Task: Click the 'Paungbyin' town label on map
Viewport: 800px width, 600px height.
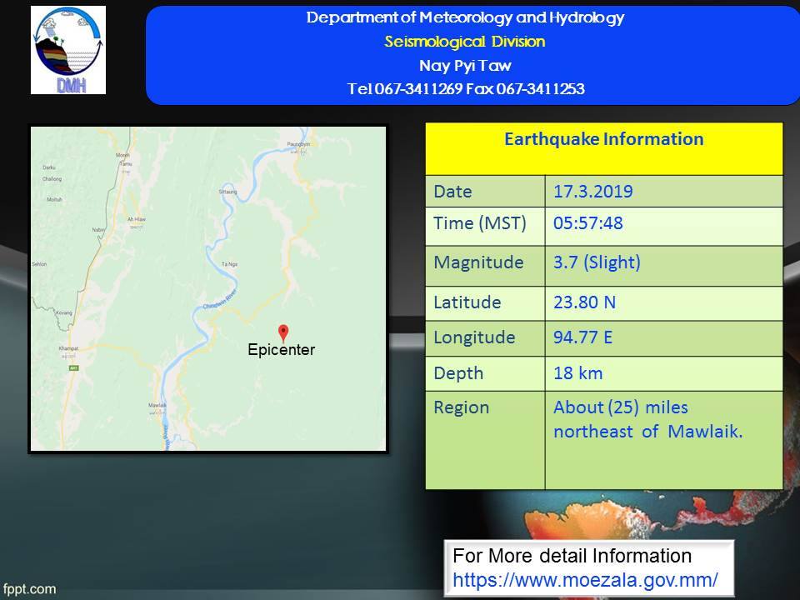Action: pos(298,144)
